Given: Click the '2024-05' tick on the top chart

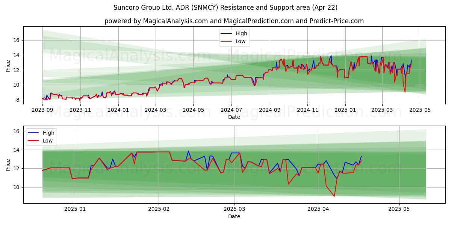Looking at the screenshot, I should pos(194,110).
